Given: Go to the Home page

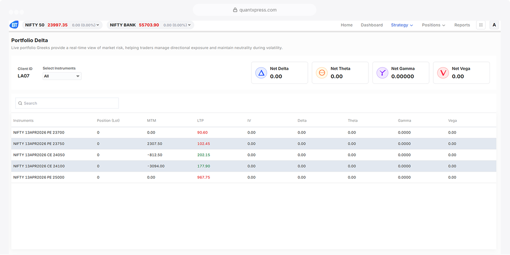Looking at the screenshot, I should [347, 25].
